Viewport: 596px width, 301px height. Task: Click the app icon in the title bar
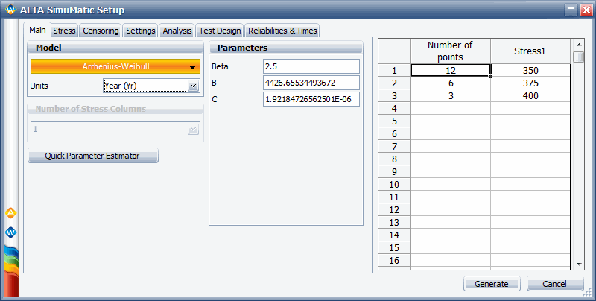(x=10, y=10)
